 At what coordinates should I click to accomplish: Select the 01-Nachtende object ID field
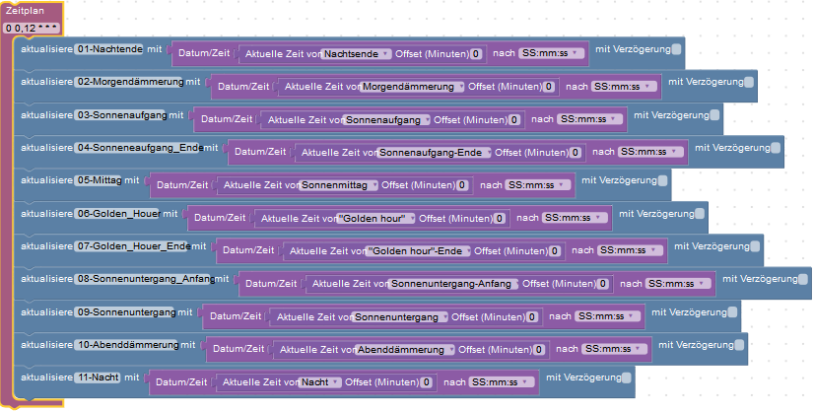point(109,49)
